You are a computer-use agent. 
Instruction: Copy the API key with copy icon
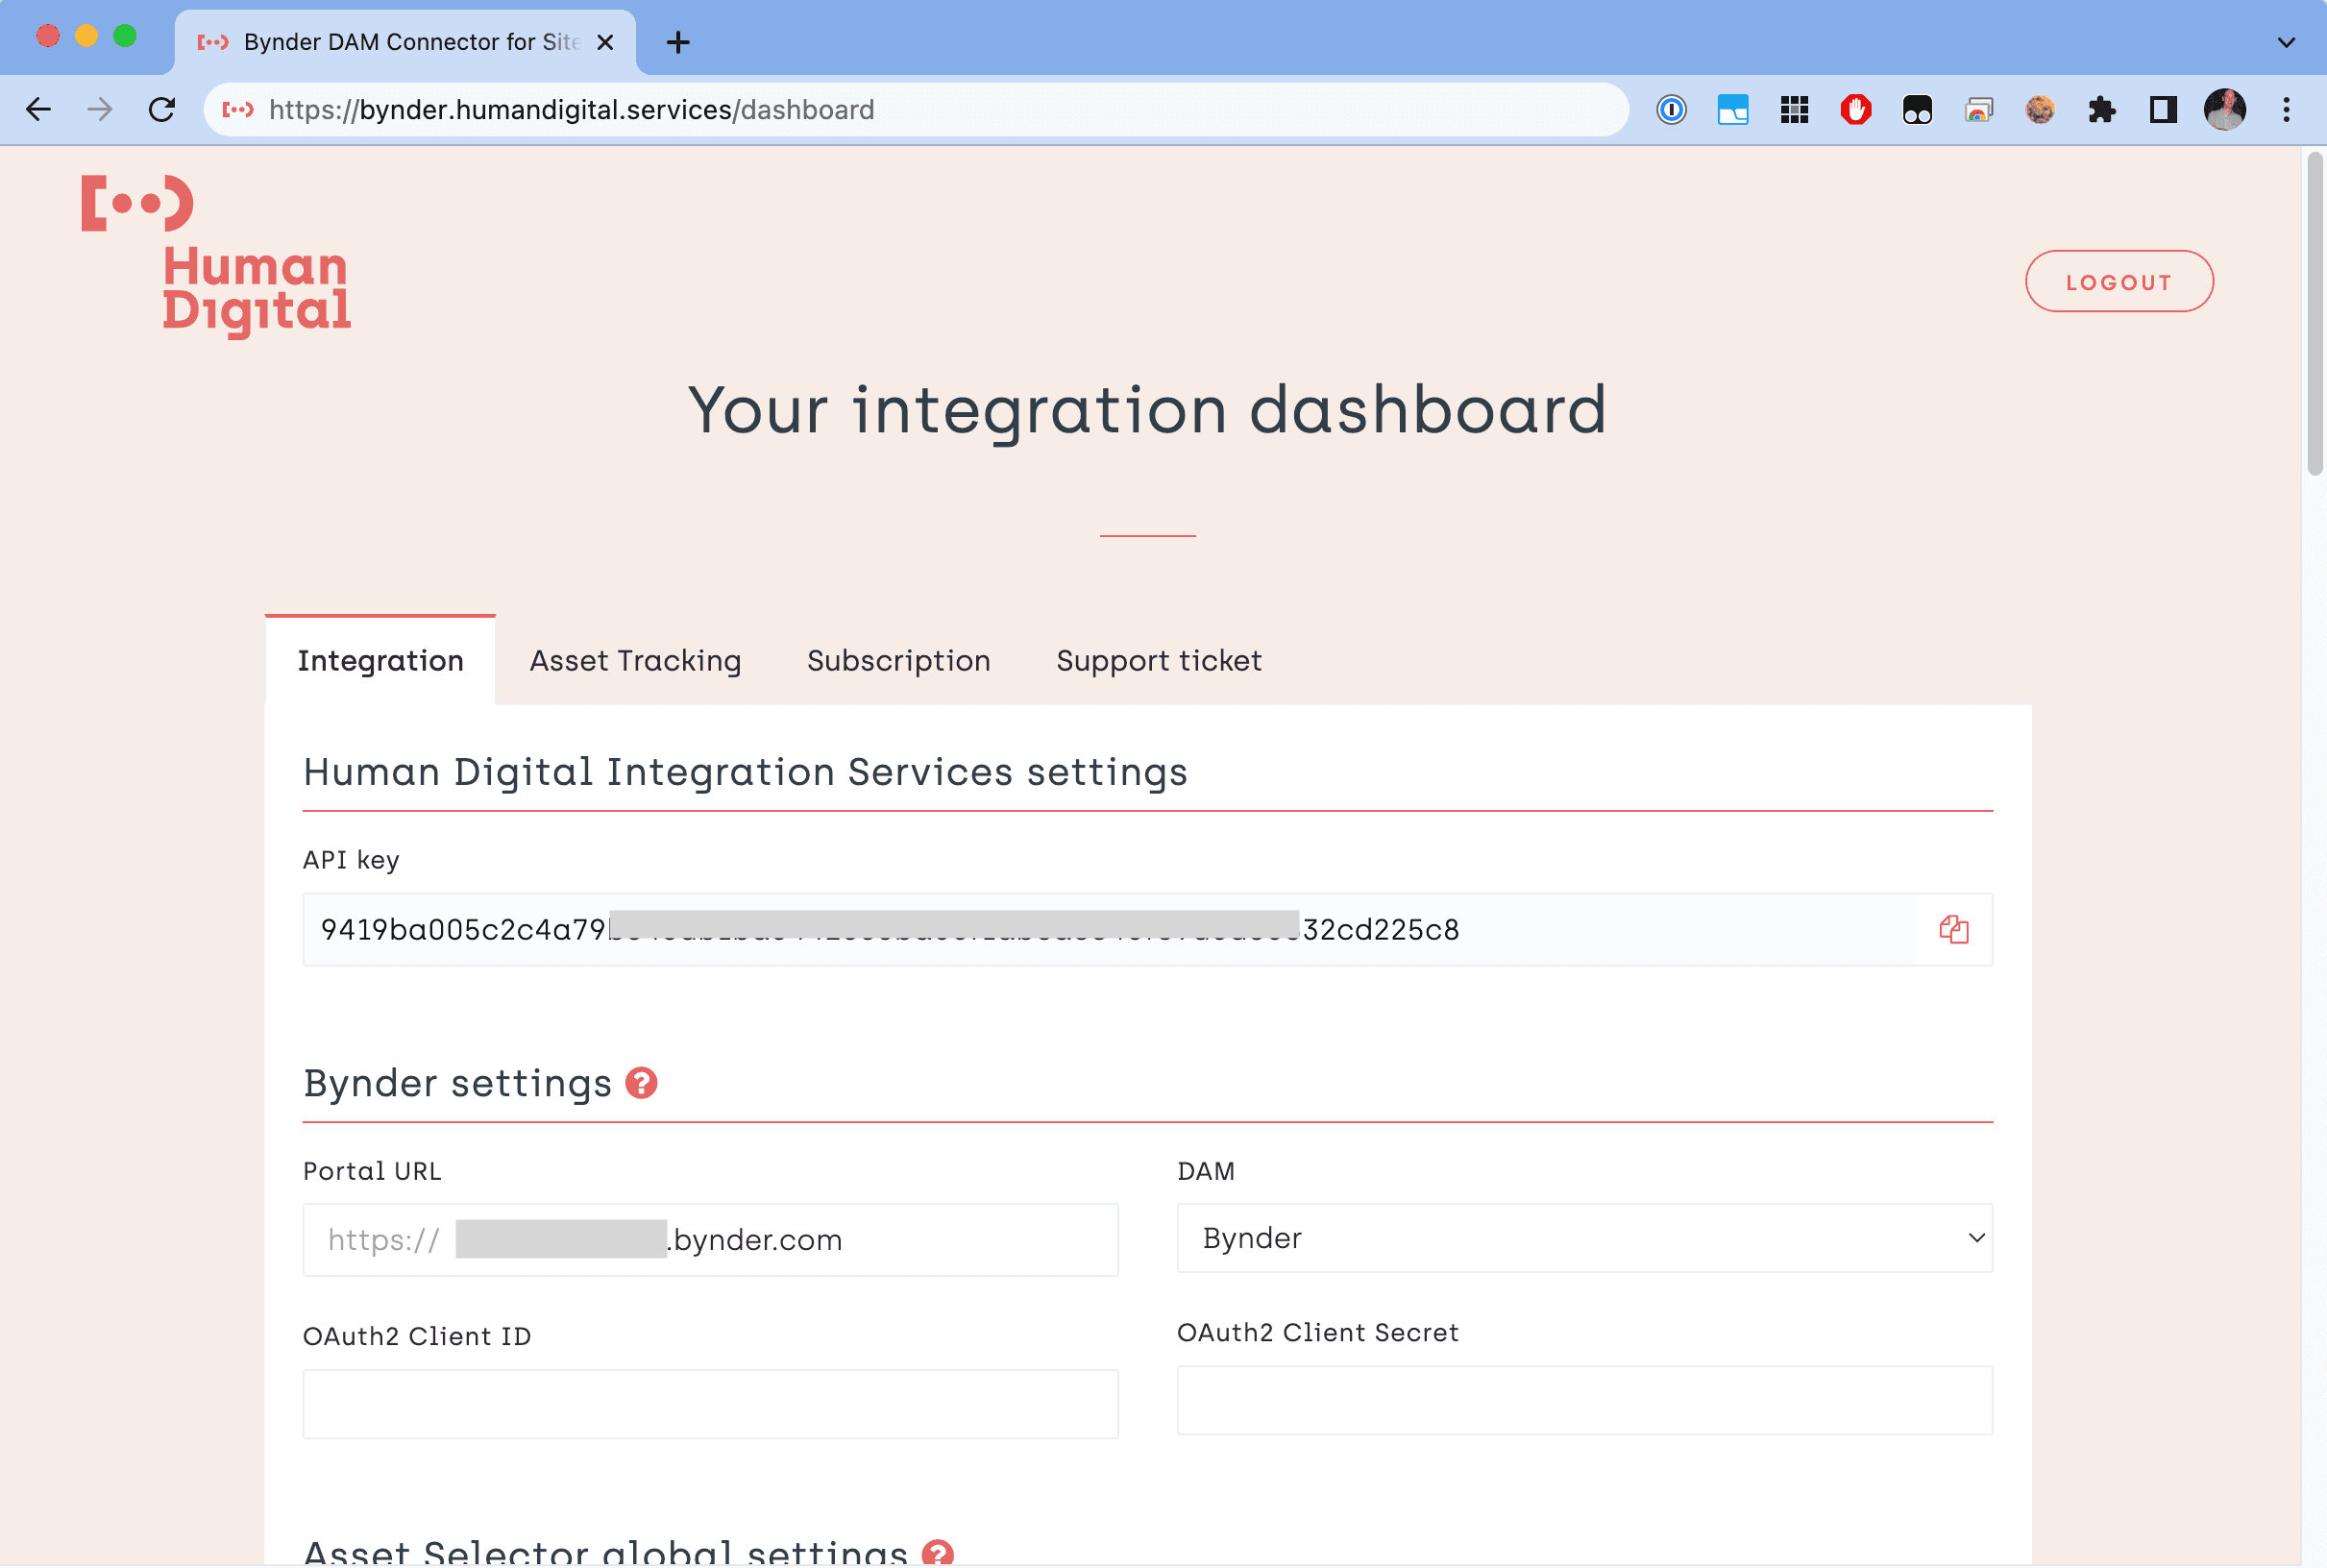1953,929
